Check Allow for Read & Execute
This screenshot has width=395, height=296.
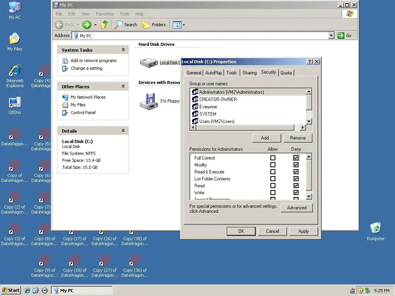click(273, 172)
